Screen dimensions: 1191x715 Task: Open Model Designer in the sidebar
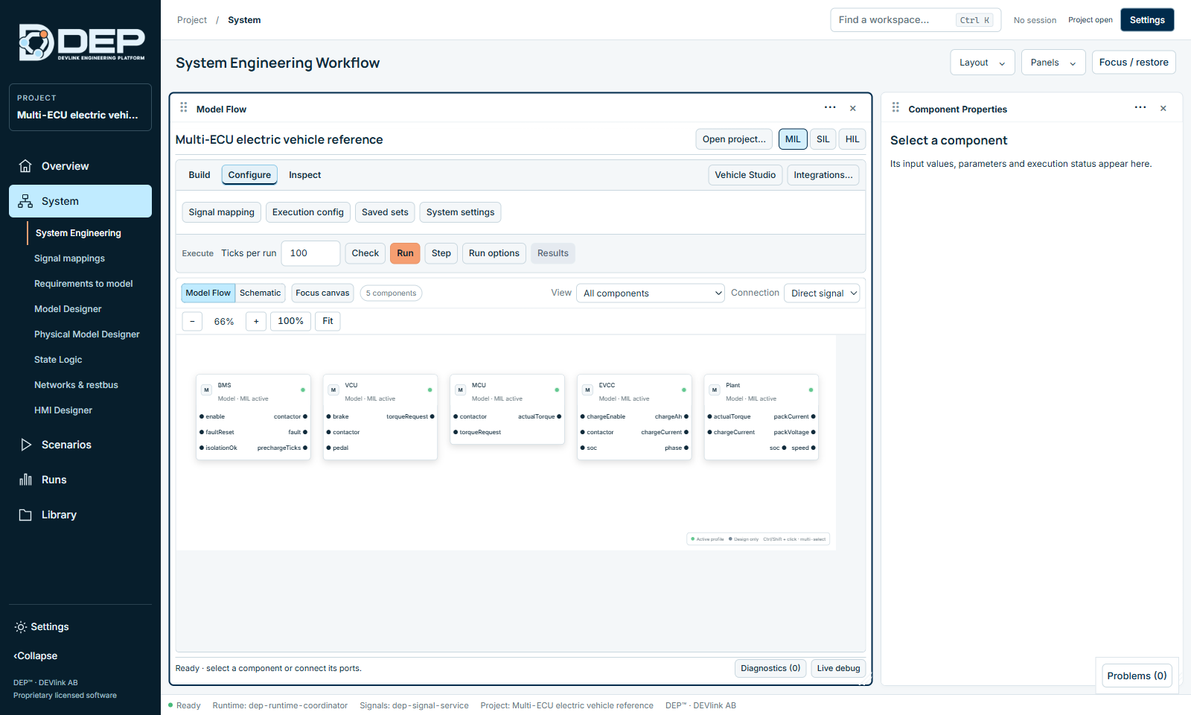pyautogui.click(x=68, y=309)
